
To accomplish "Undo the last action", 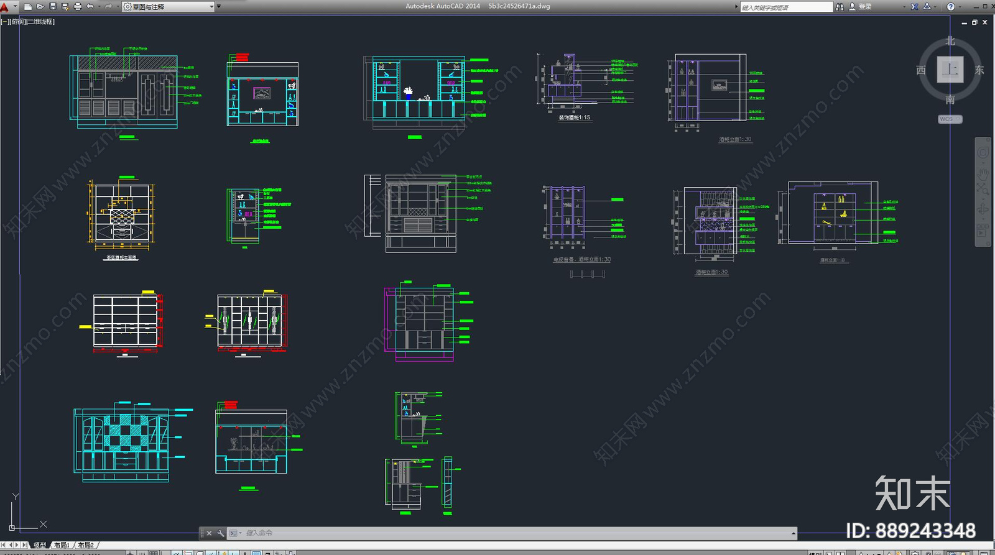I will [x=90, y=6].
